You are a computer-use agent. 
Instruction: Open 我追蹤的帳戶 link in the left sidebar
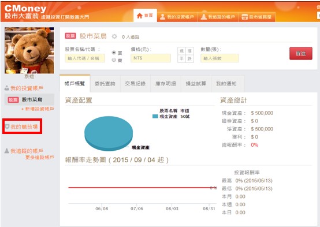click(x=27, y=151)
